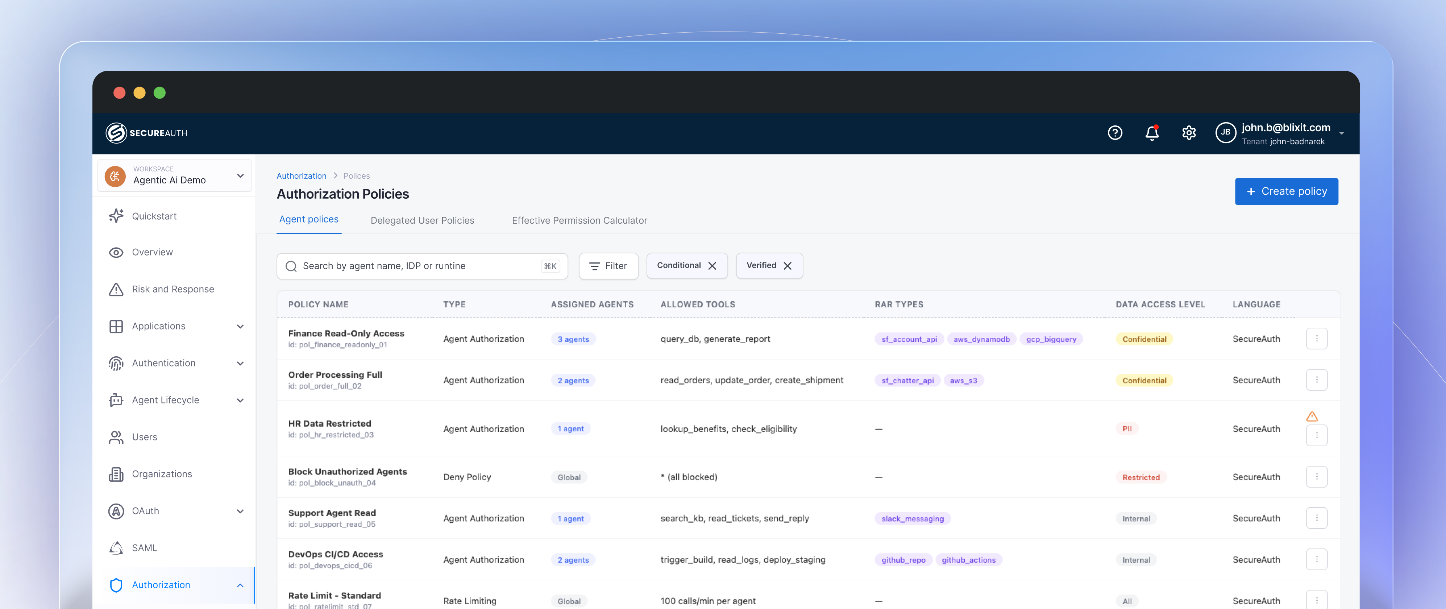Viewport: 1446px width, 609px height.
Task: Click the Users sidebar icon
Action: [x=116, y=437]
